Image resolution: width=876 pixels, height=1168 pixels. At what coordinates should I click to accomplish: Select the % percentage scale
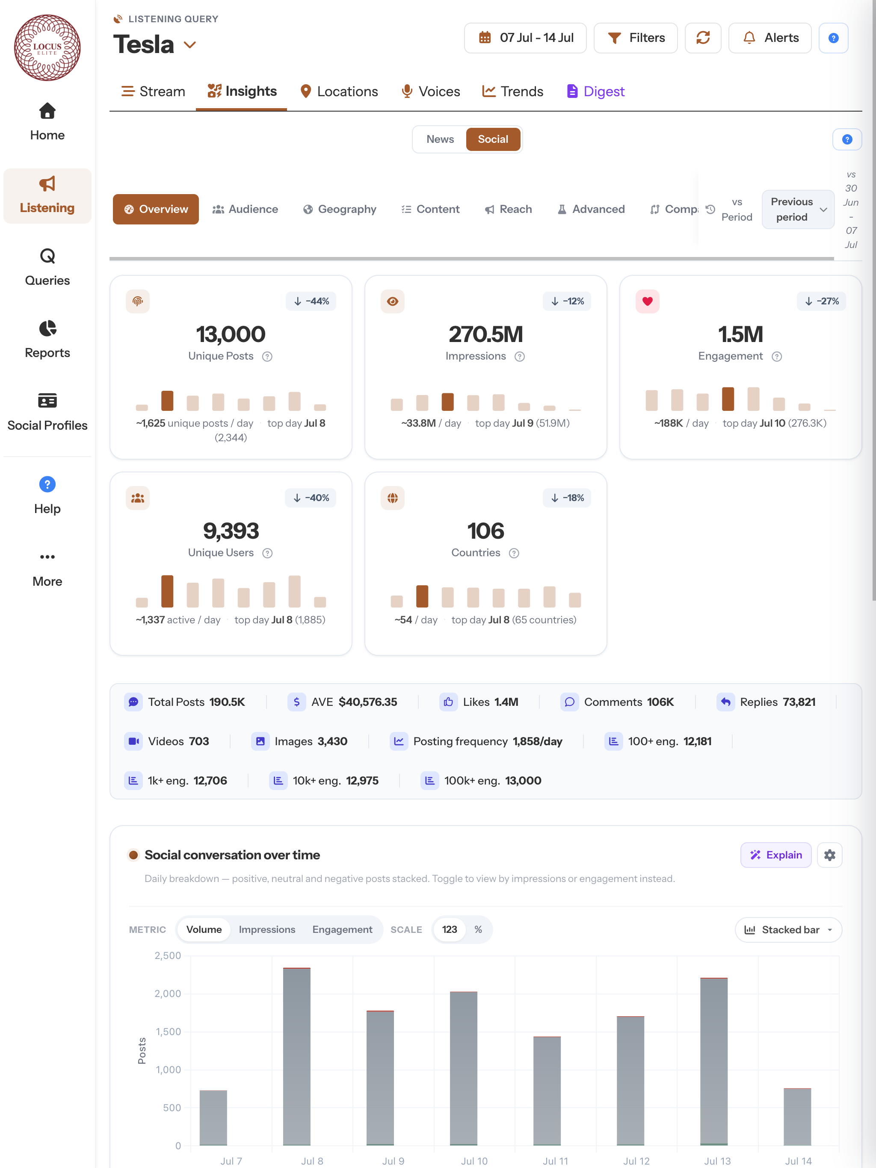tap(478, 929)
